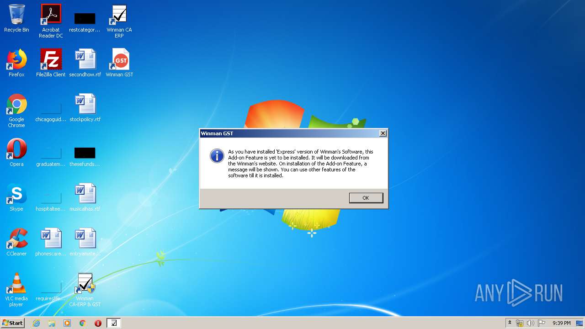This screenshot has height=329, width=585.
Task: Open the Action Center flag icon
Action: coord(542,323)
